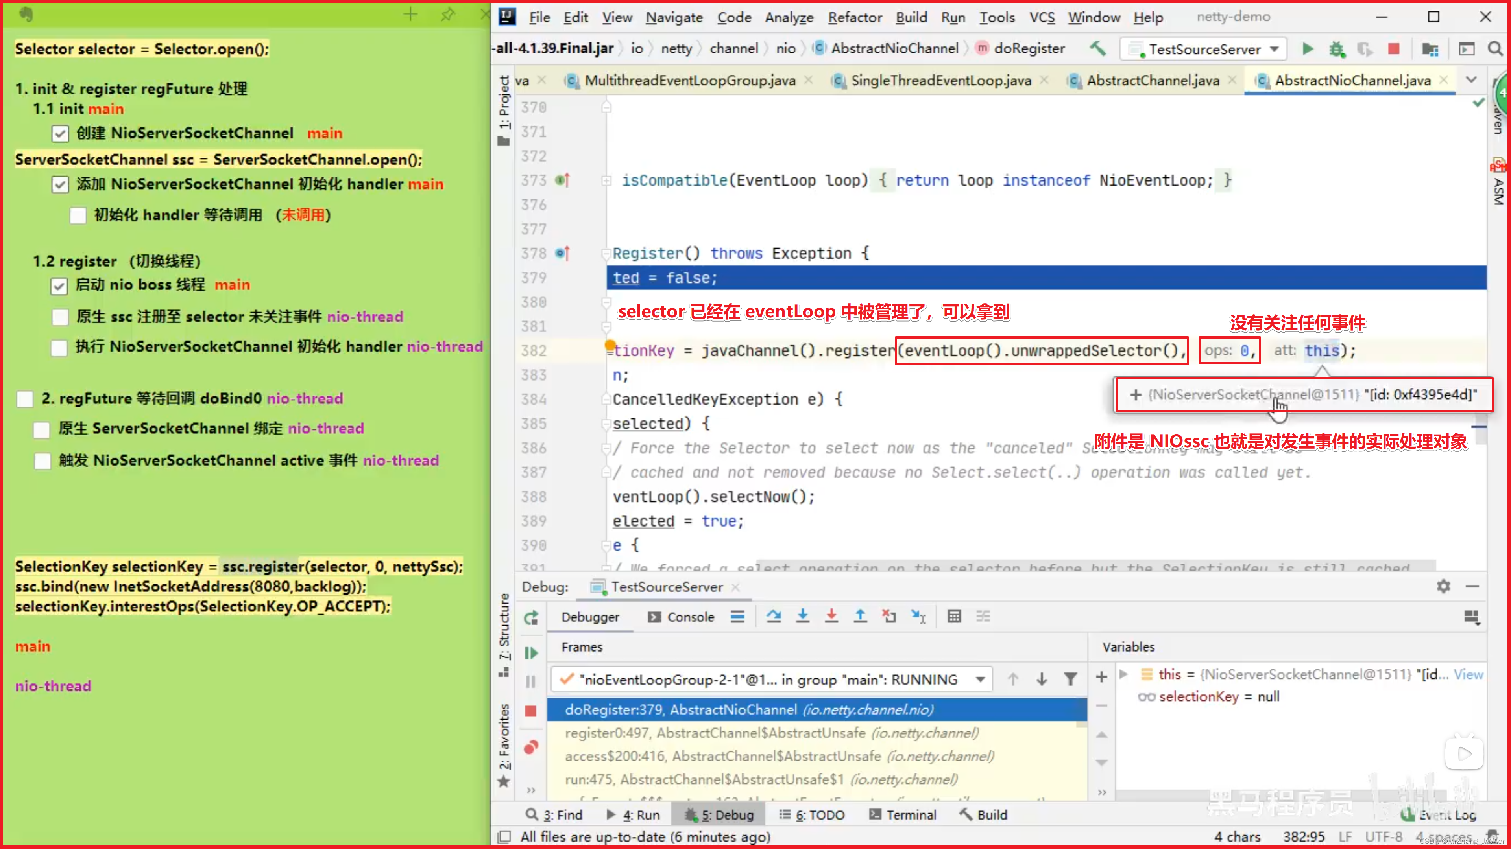The height and width of the screenshot is (849, 1511).
Task: Select the register0:497 stack frame
Action: 816,733
